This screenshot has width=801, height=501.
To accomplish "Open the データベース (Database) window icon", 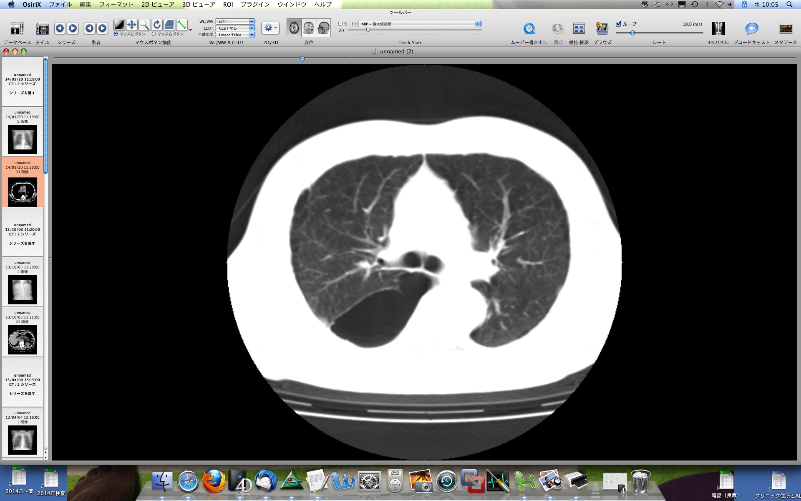I will pos(17,29).
